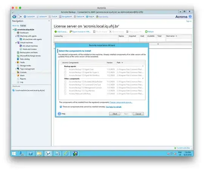This screenshot has height=171, width=204.
Task: Click the Back button in wizard
Action: click(114, 114)
